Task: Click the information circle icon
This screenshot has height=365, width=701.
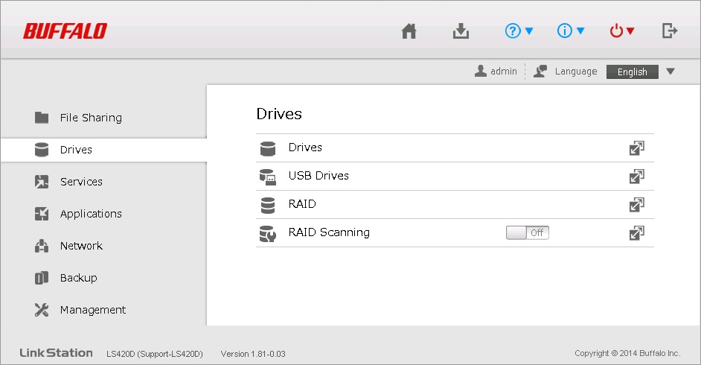Action: point(565,31)
